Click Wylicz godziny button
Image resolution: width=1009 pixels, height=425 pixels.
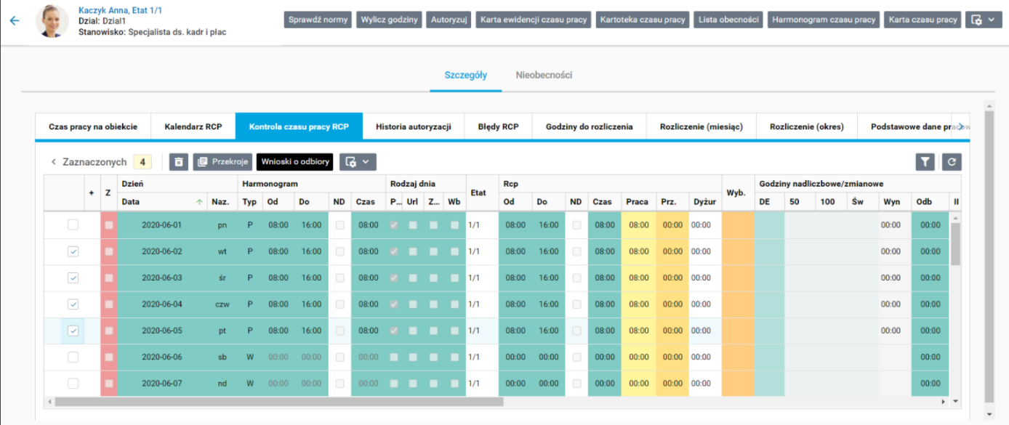click(390, 20)
